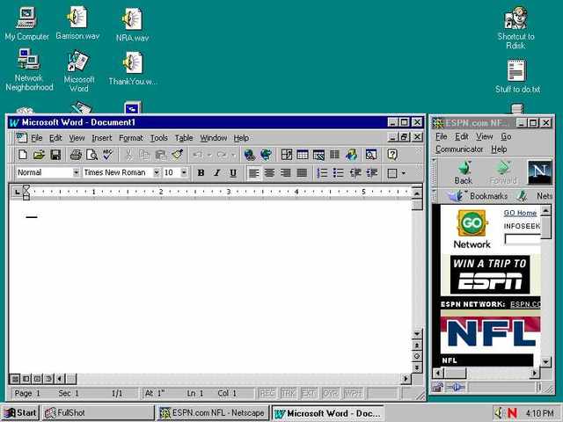The height and width of the screenshot is (422, 563).
Task: Open the Borders button dropdown arrow
Action: tap(404, 173)
